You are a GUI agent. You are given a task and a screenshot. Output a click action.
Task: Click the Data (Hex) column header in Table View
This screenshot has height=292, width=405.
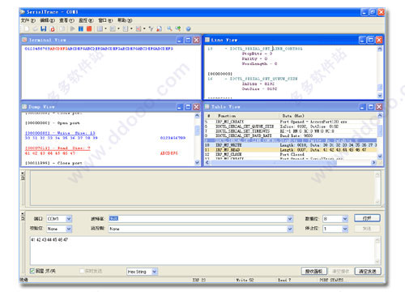(327, 116)
